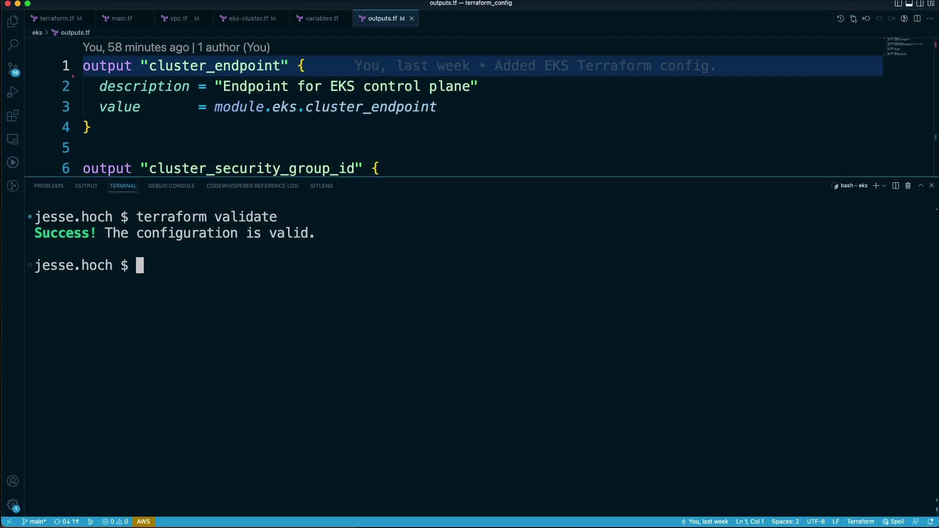The height and width of the screenshot is (528, 939).
Task: Open the Source Control view
Action: pyautogui.click(x=13, y=69)
